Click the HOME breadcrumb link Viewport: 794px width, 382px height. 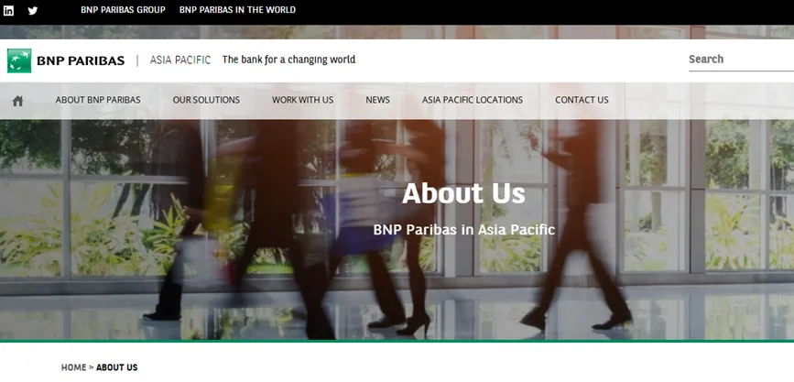(x=74, y=367)
